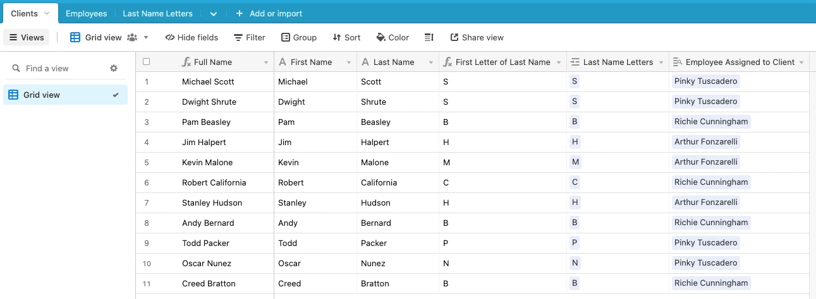Viewport: 816px width, 299px height.
Task: Tick the select-all rows checkbox
Action: click(x=147, y=62)
